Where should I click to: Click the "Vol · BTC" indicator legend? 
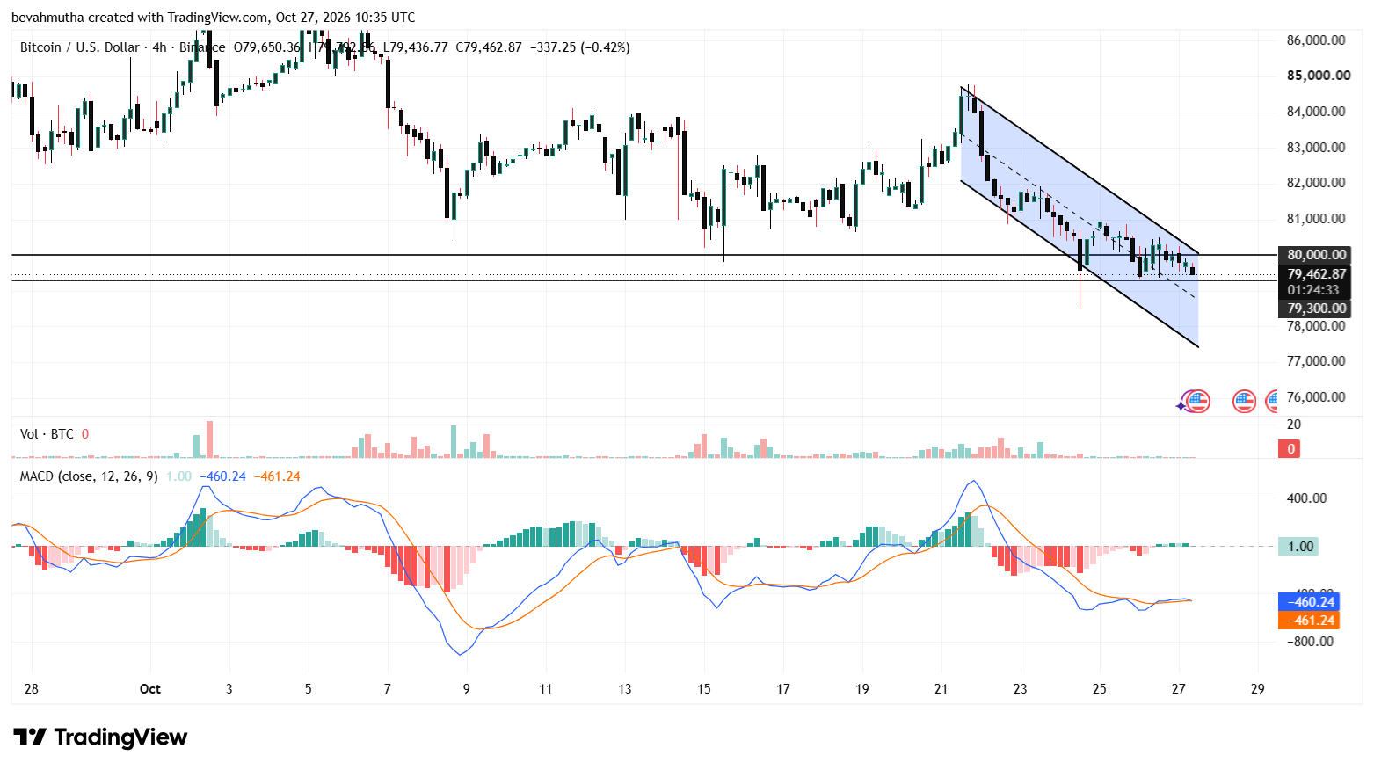coord(47,434)
